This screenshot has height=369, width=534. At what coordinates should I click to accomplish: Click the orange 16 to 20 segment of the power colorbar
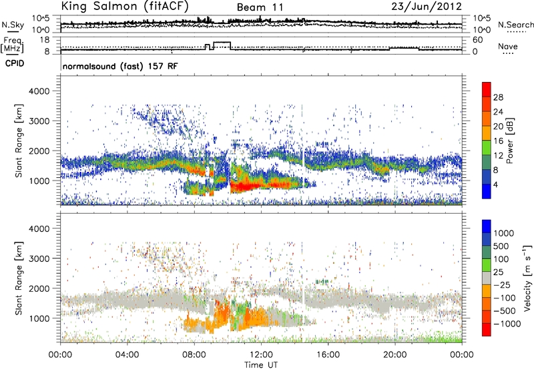[487, 133]
